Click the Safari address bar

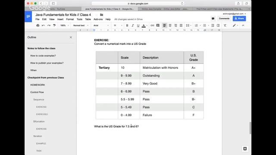pos(138,3)
